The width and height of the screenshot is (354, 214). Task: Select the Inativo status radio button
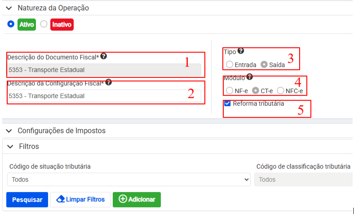click(x=44, y=24)
